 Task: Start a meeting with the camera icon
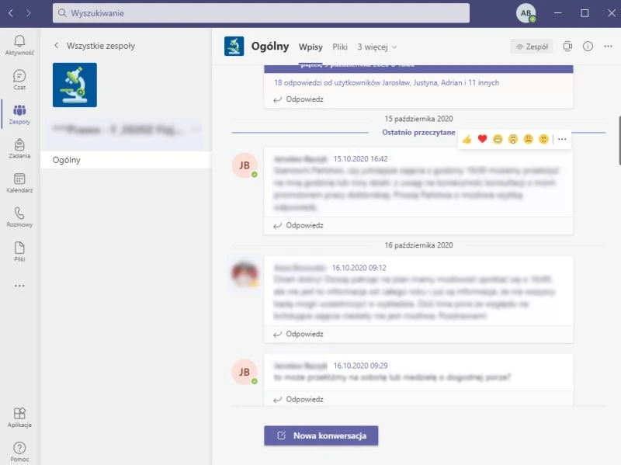567,47
